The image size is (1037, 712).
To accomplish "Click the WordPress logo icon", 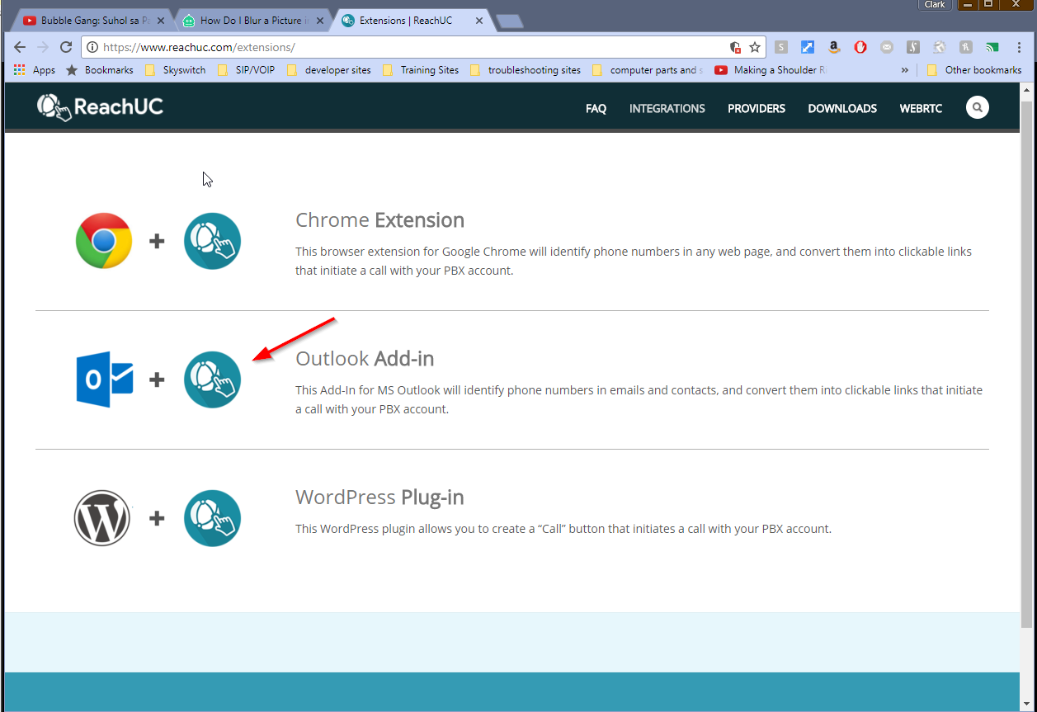I will (103, 518).
